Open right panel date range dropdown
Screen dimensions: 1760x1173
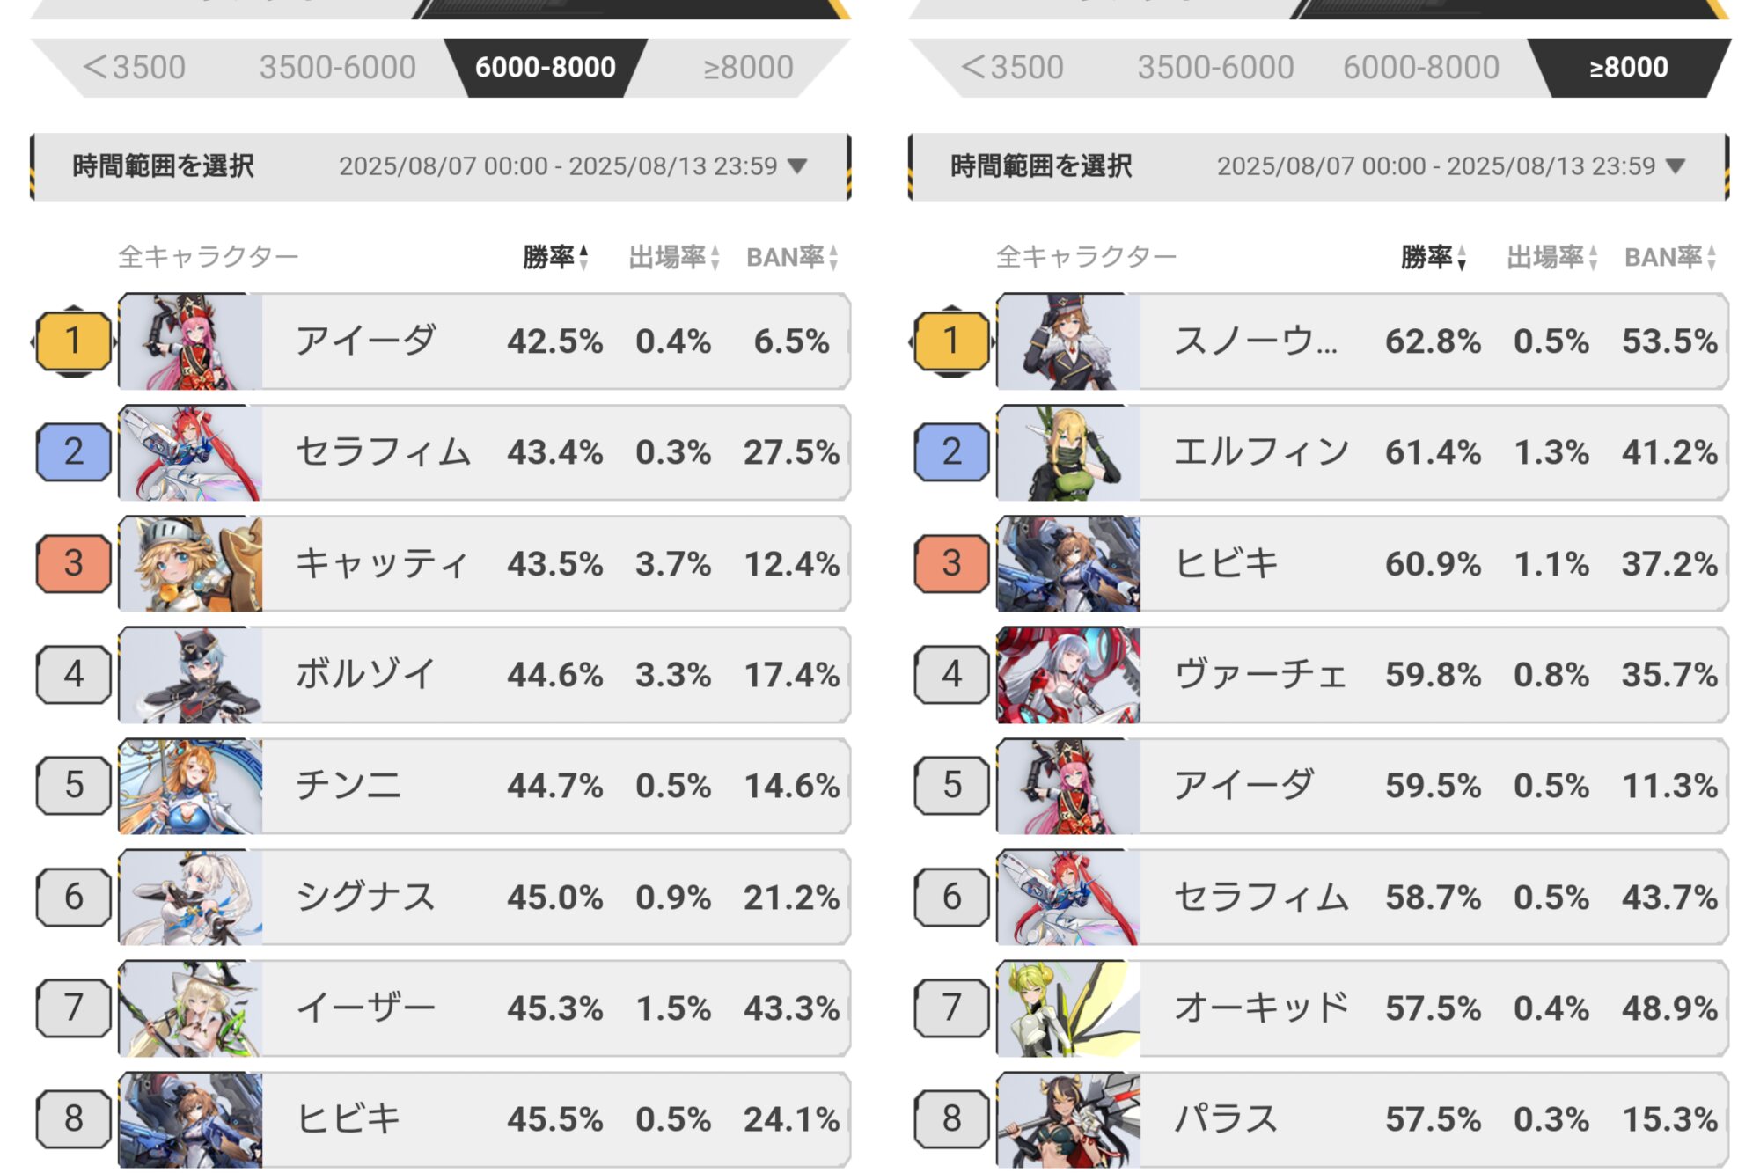click(1676, 166)
